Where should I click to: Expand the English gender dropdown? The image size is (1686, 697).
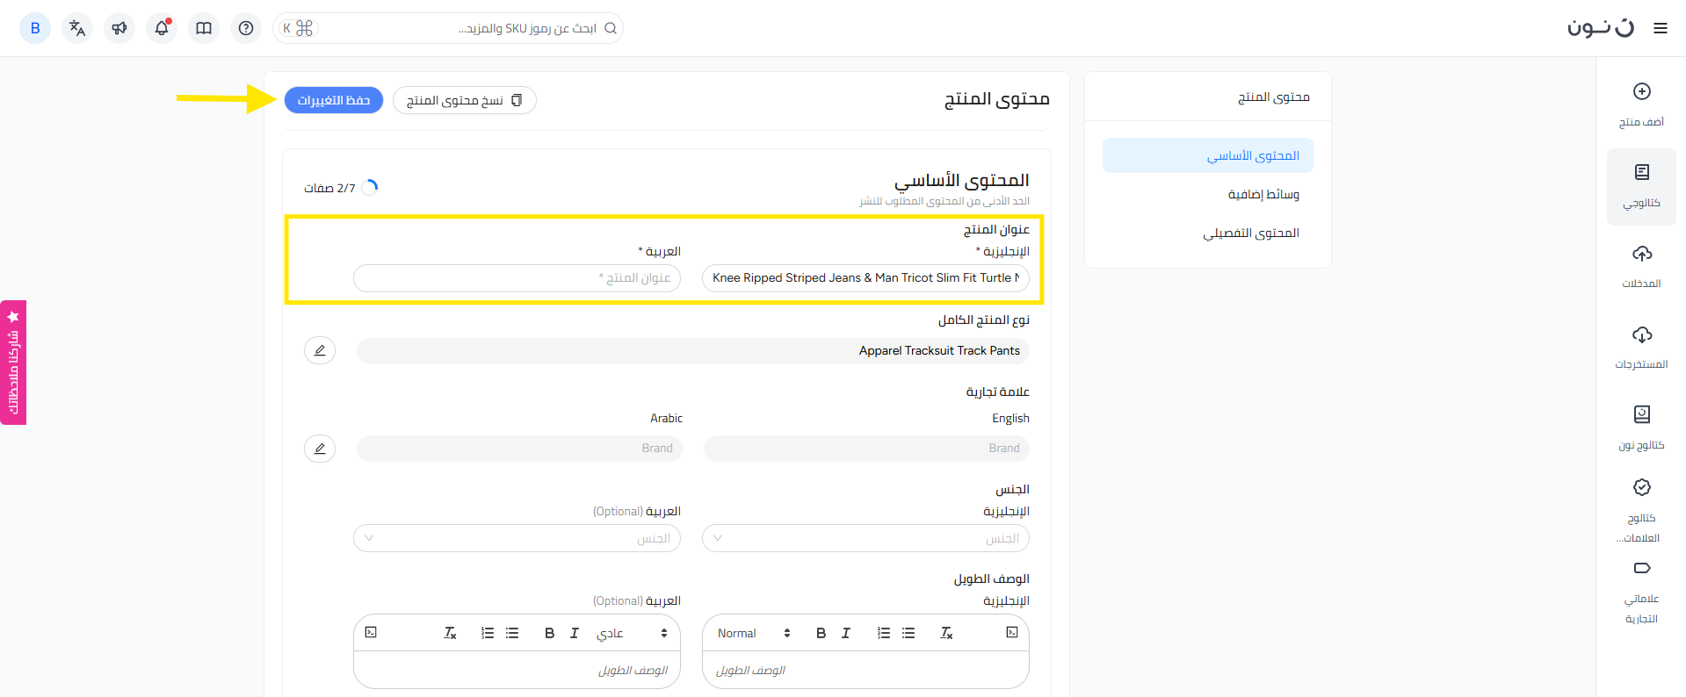(x=865, y=538)
